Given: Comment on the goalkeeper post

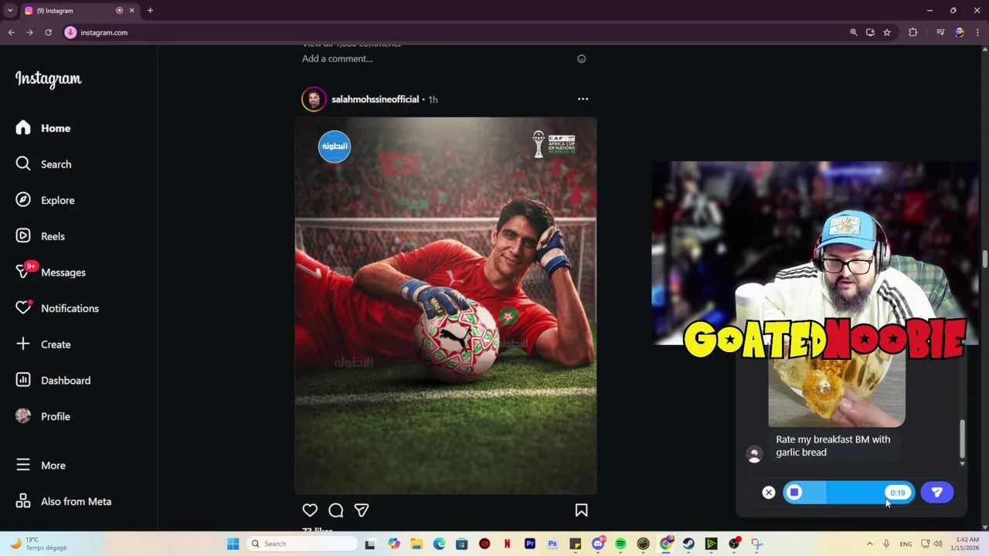Looking at the screenshot, I should click(335, 510).
